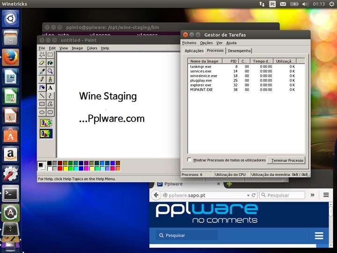
Task: Sort processes by Nome da Image column
Action: (205, 61)
